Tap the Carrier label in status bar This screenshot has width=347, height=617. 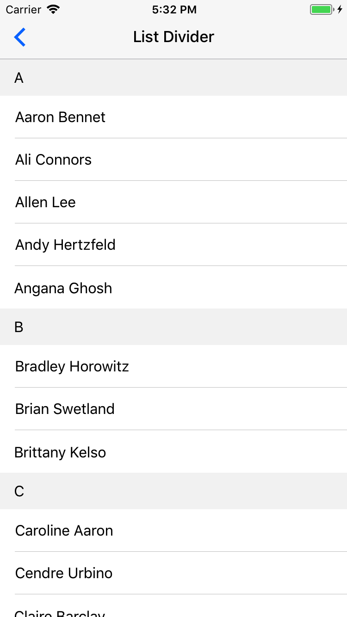click(x=24, y=10)
